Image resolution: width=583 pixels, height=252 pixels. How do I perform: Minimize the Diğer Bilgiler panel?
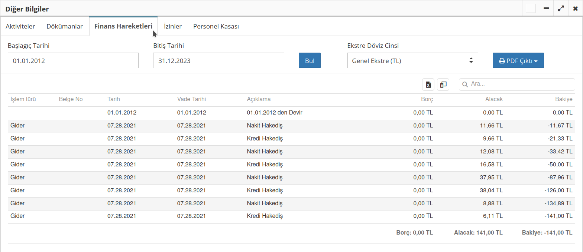(546, 9)
